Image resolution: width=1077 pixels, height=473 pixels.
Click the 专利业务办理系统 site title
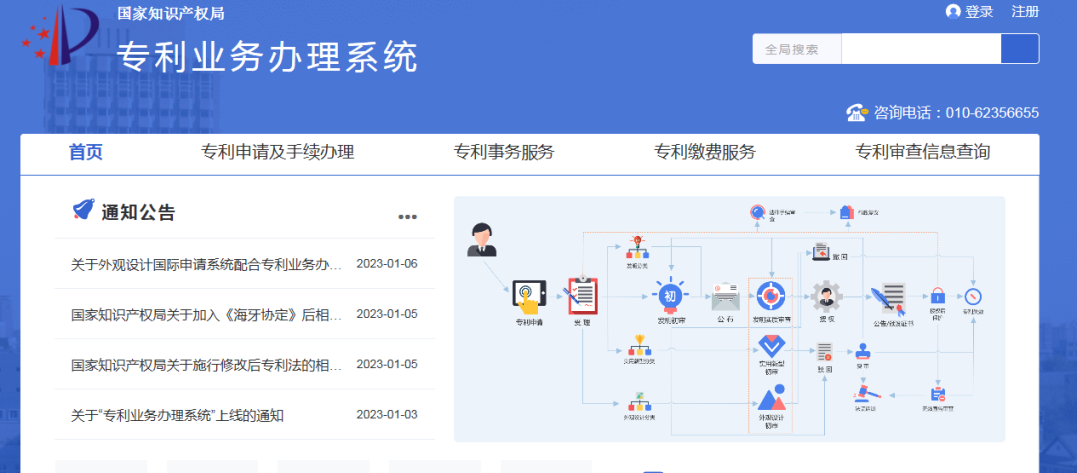(x=266, y=57)
